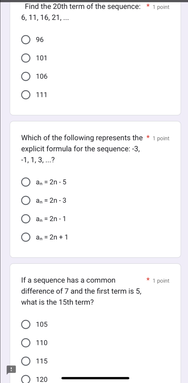
Task: Pick the option aₙ = 2n + 1
Action: click(26, 237)
